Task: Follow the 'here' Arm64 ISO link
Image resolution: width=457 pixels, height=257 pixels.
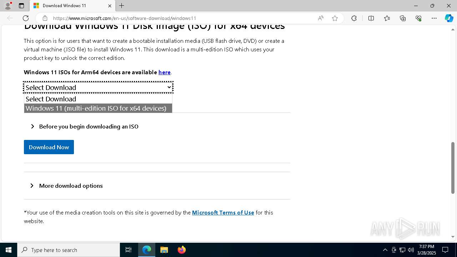Action: [x=164, y=72]
